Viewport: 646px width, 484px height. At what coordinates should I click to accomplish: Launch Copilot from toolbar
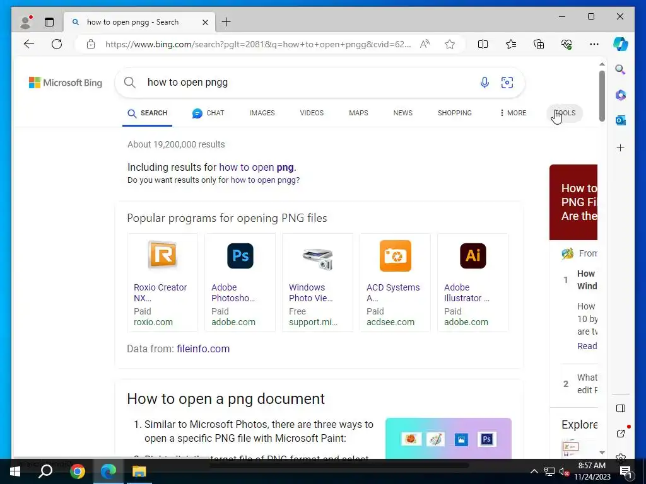click(x=621, y=44)
